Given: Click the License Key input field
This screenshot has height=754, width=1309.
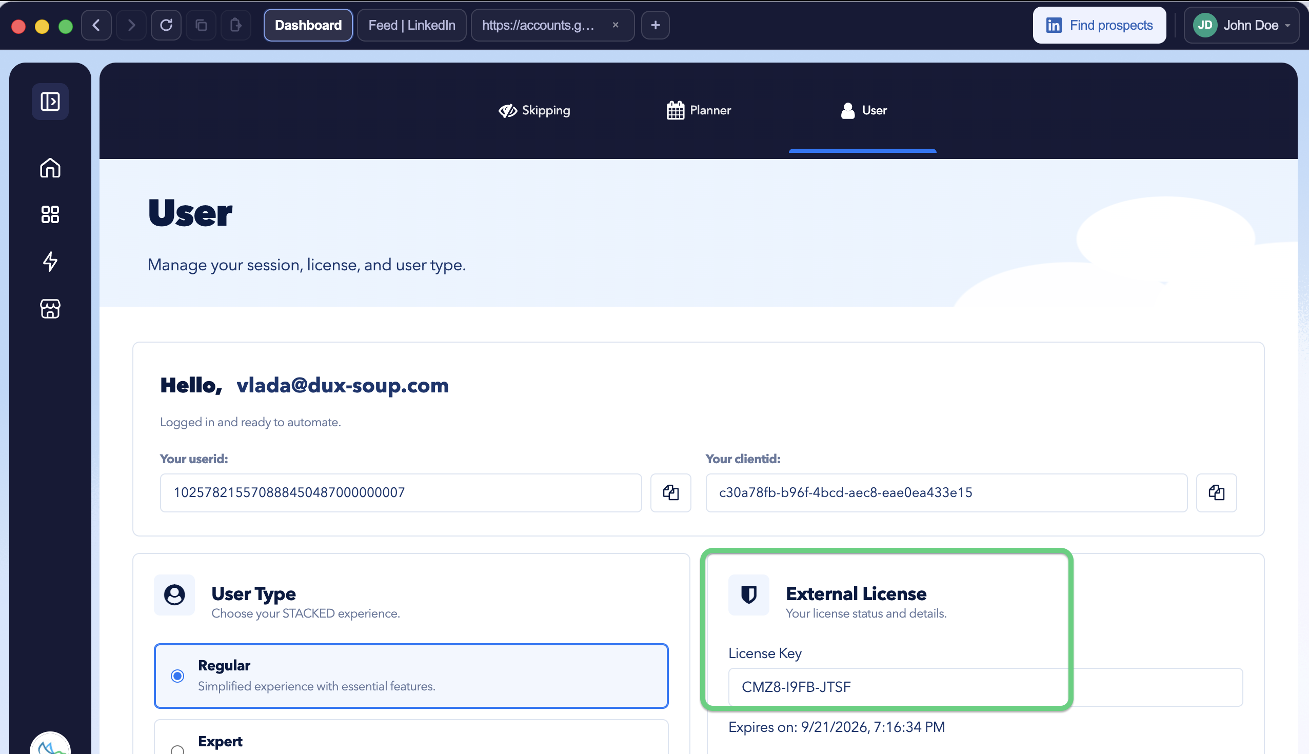Looking at the screenshot, I should [x=985, y=687].
